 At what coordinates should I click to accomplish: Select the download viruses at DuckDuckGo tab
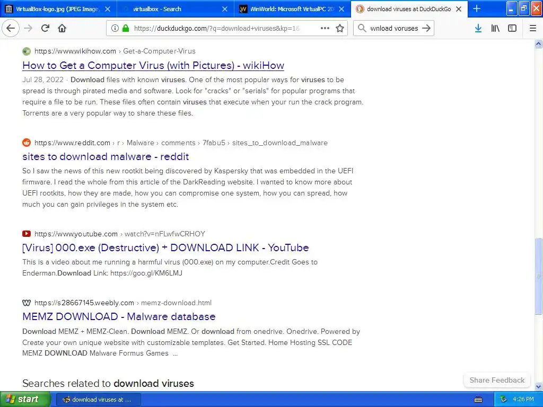coord(409,9)
